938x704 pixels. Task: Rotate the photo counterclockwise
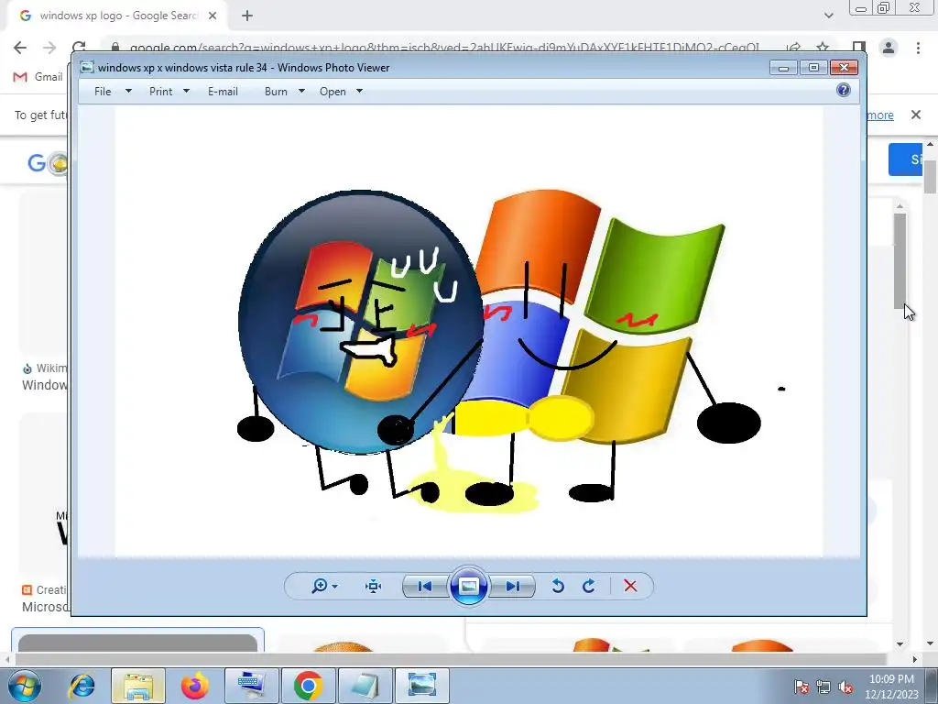coord(558,586)
